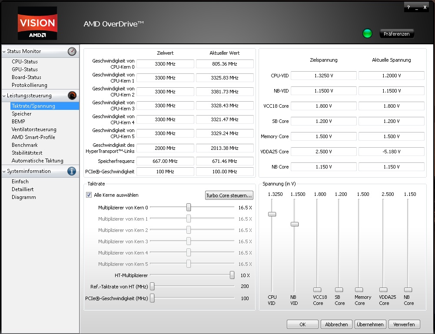Screen dimensions: 435x334
Task: Click the Präferenzen button
Action: click(x=396, y=34)
